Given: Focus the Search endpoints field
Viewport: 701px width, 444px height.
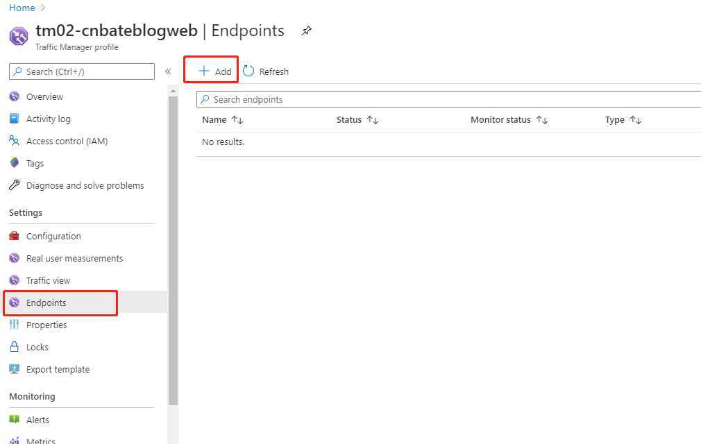Looking at the screenshot, I should (449, 99).
